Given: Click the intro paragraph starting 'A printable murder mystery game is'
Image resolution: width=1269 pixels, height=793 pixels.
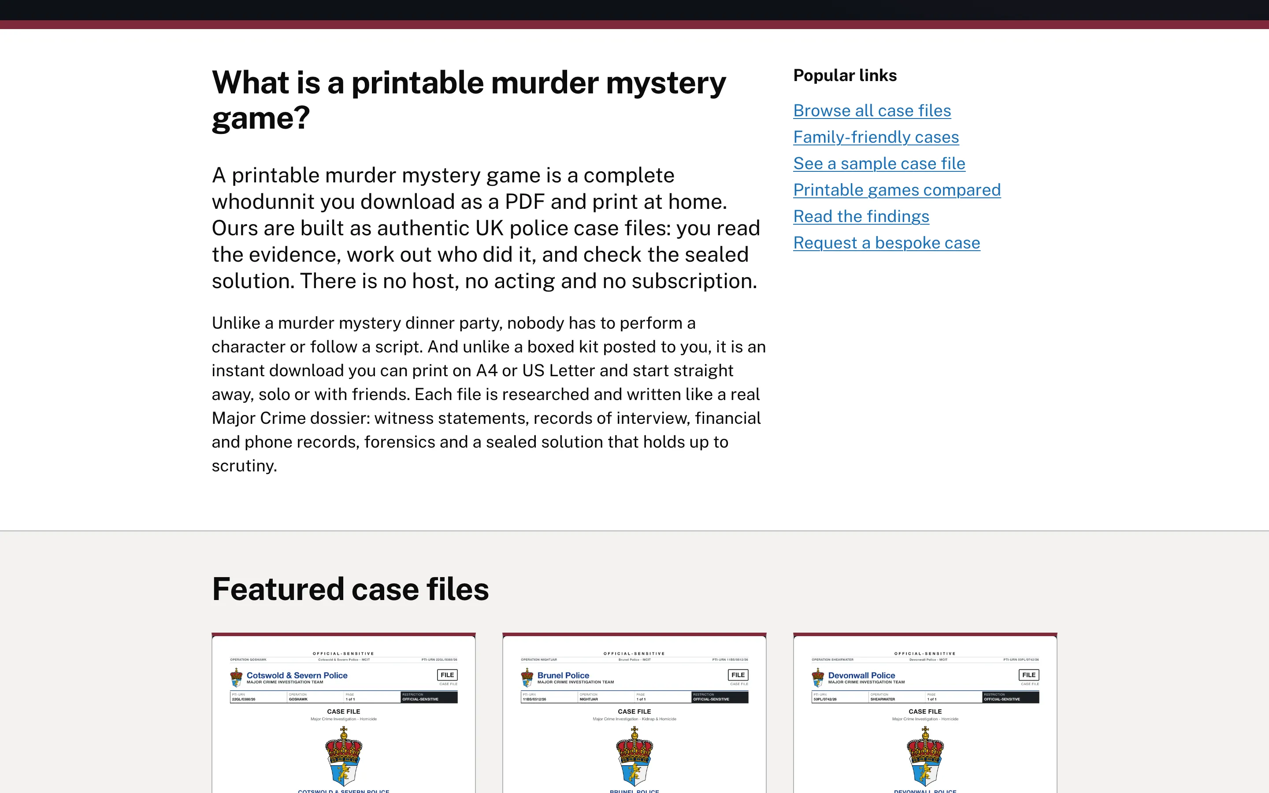Looking at the screenshot, I should coord(486,228).
